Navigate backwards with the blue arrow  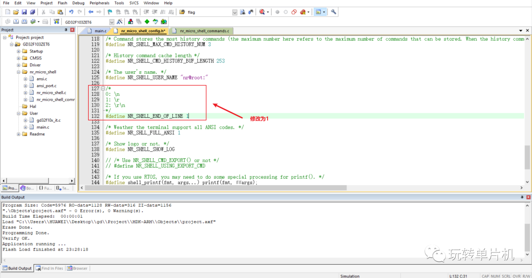[91, 12]
